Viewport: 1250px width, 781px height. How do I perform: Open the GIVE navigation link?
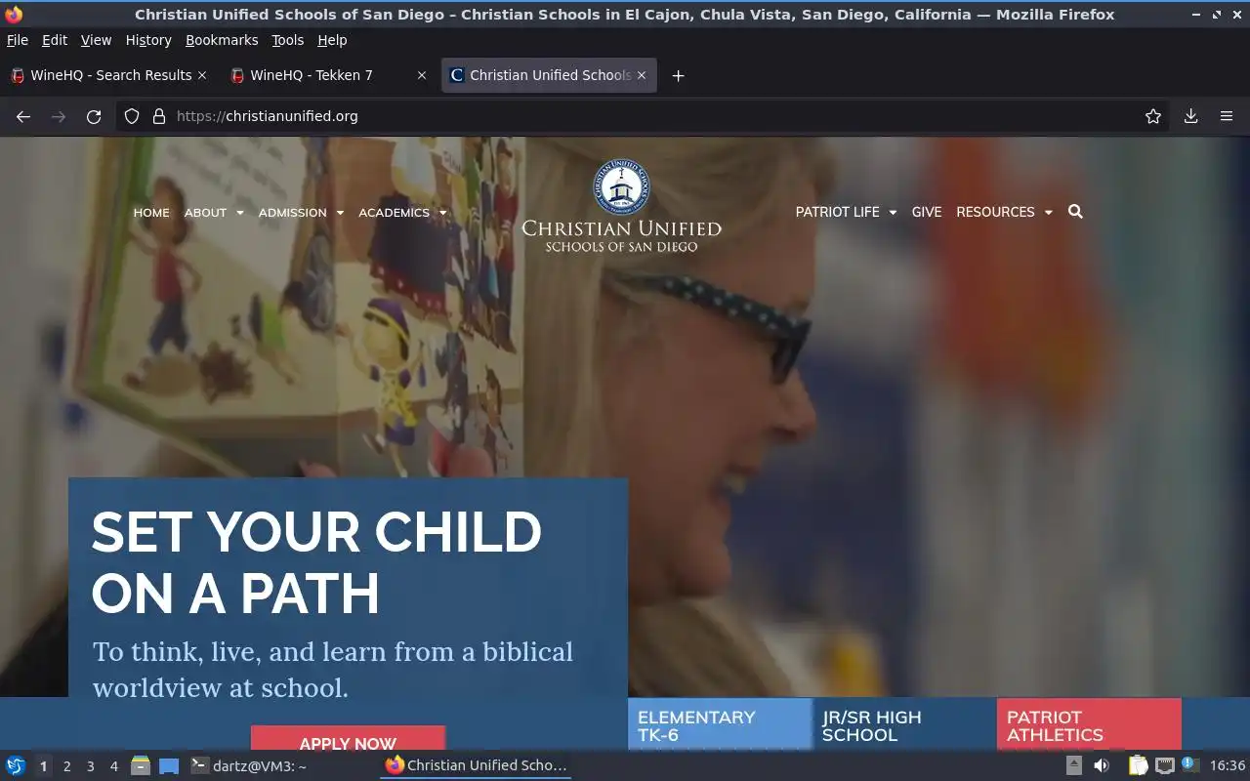(927, 212)
